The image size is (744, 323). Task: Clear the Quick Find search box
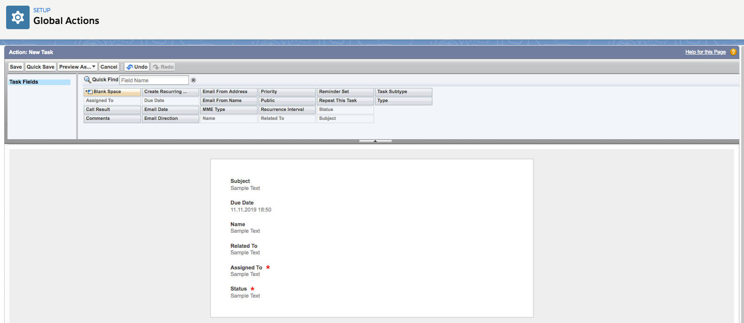pyautogui.click(x=193, y=80)
